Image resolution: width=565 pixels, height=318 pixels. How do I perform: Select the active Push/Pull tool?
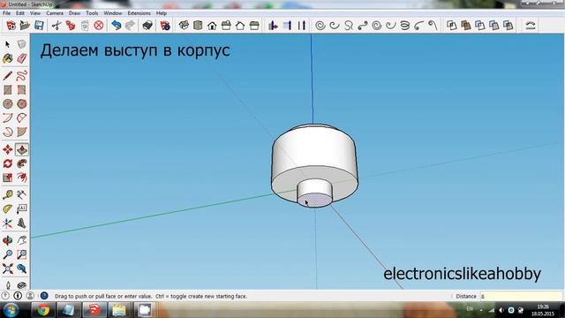click(x=21, y=149)
